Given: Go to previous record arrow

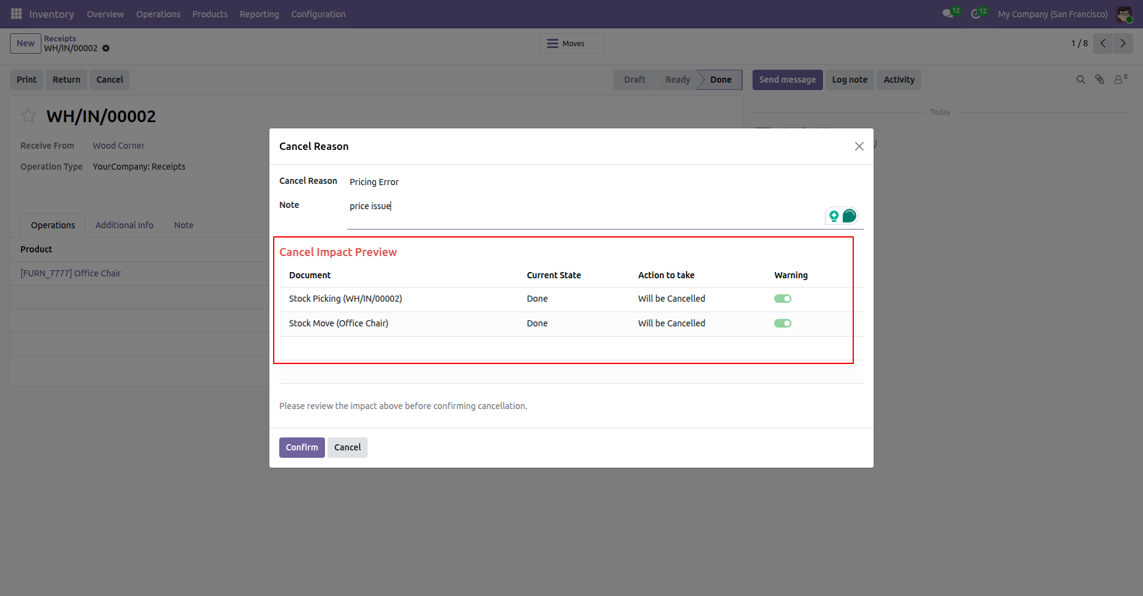Looking at the screenshot, I should coord(1103,43).
